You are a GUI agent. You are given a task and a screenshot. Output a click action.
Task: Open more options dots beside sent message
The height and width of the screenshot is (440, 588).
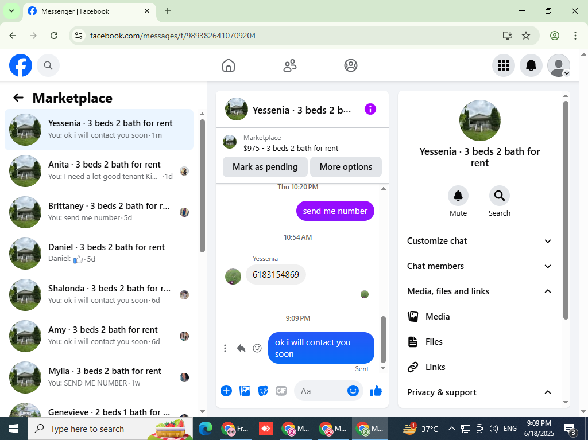225,348
